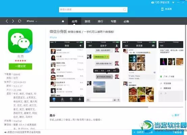This screenshot has width=187, height=135.
Task: Click camera icon in 朋友圈 screenshot
Action: coord(153,46)
